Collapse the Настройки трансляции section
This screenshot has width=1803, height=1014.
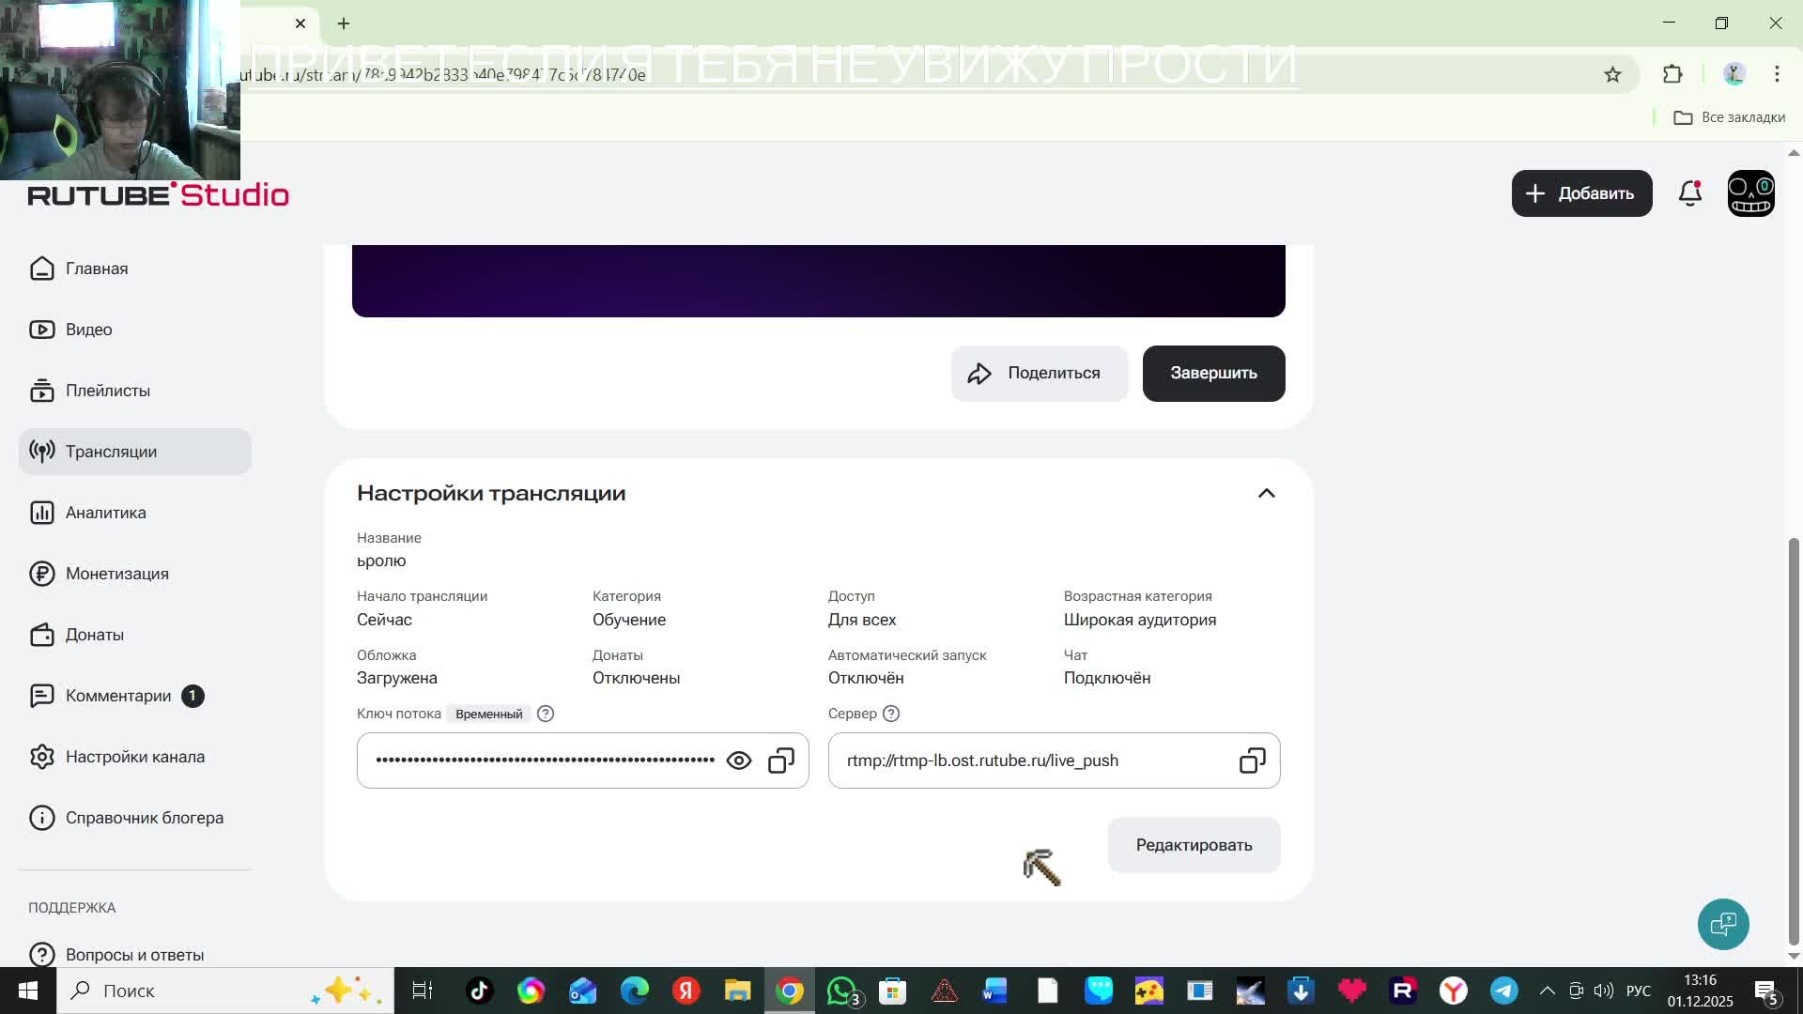1266,494
